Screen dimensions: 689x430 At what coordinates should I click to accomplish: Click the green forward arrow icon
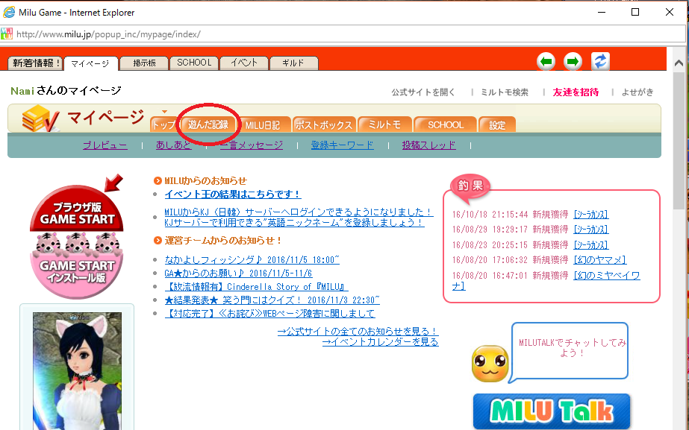(573, 62)
